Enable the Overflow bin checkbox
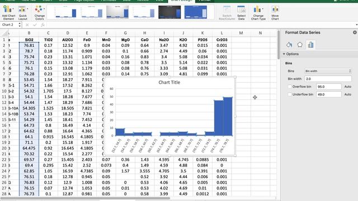This screenshot has height=201, width=358. tap(290, 87)
